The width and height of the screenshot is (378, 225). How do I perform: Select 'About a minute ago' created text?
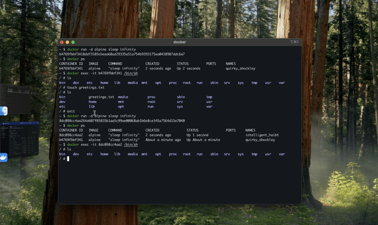pos(163,140)
